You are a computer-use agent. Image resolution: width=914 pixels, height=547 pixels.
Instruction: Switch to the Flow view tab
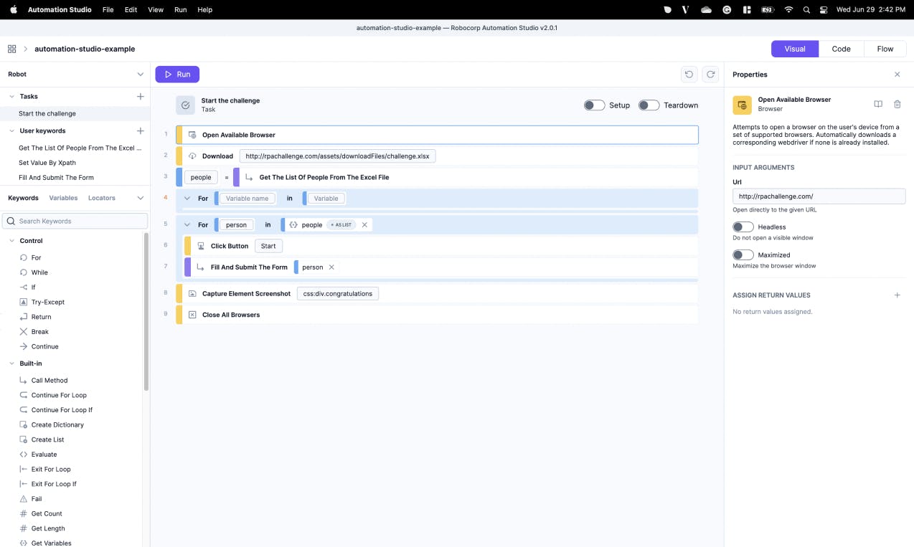[885, 49]
